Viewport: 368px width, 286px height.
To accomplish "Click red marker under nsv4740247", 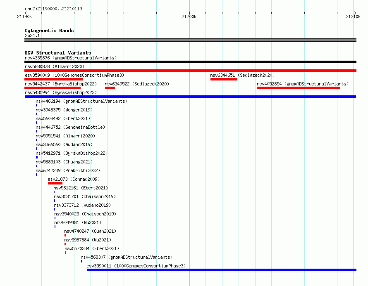I will (65, 235).
